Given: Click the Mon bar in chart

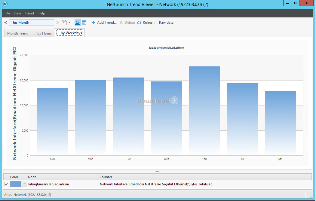Looking at the screenshot, I should click(90, 118).
